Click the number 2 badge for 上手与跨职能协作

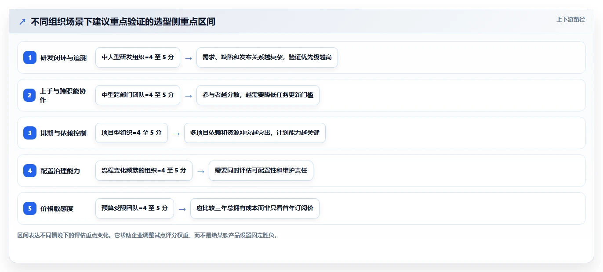(x=30, y=95)
